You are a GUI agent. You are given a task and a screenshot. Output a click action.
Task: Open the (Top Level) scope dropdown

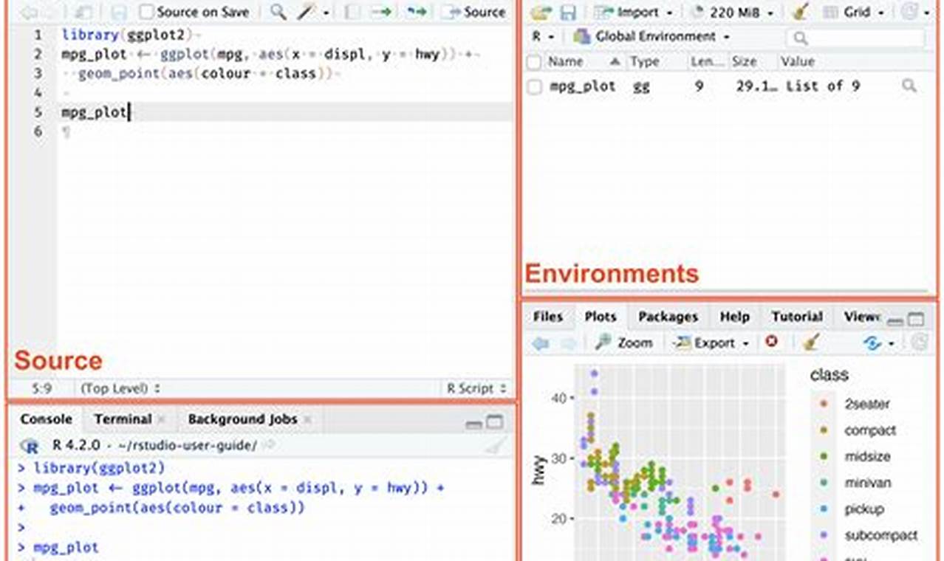click(121, 388)
